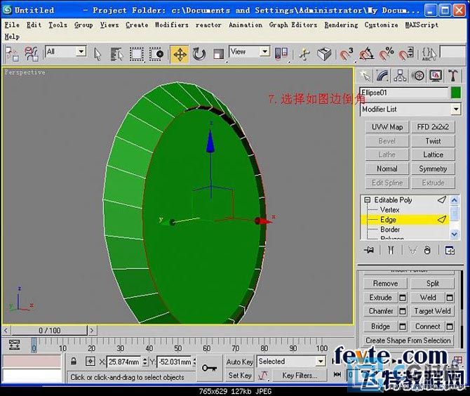Open Connect settings box
The height and width of the screenshot is (396, 470).
450,326
